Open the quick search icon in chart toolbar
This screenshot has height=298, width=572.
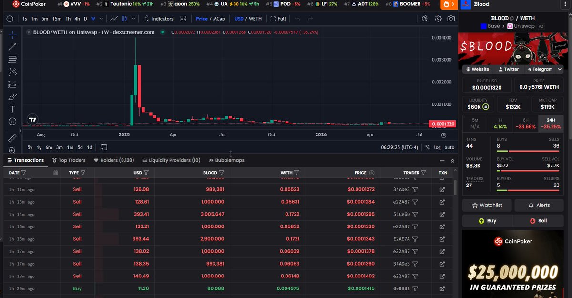[x=425, y=19]
